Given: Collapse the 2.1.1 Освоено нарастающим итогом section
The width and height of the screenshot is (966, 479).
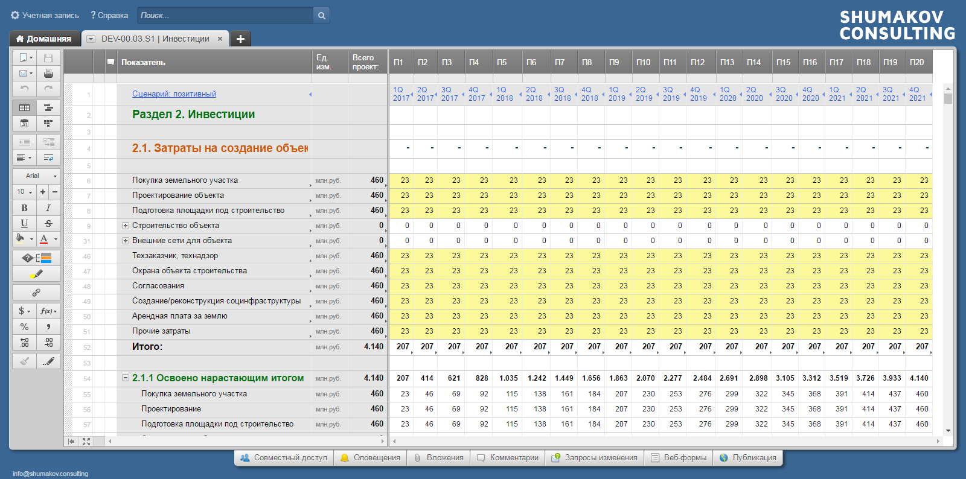Looking at the screenshot, I should click(126, 378).
